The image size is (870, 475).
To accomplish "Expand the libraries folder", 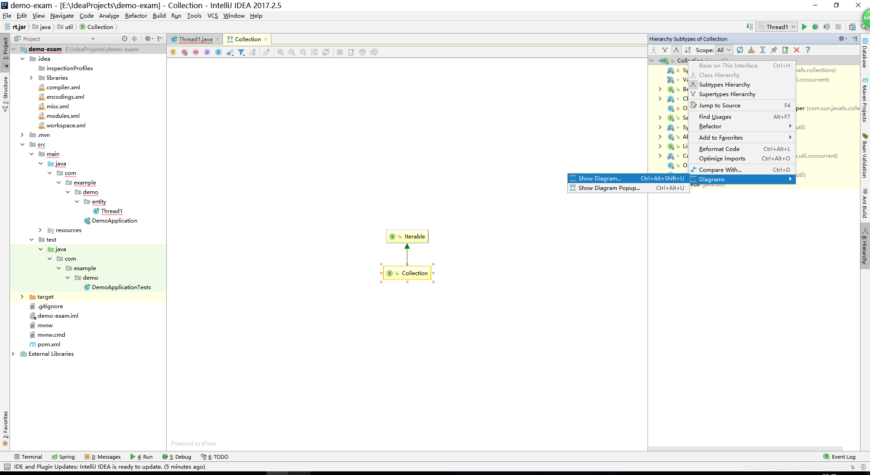I will [31, 78].
